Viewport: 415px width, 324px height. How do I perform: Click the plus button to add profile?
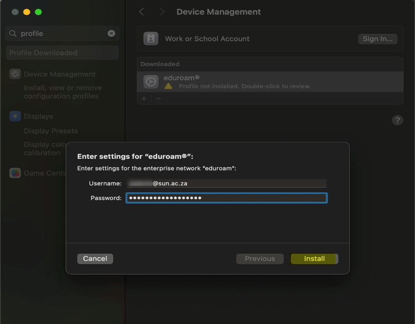(144, 98)
